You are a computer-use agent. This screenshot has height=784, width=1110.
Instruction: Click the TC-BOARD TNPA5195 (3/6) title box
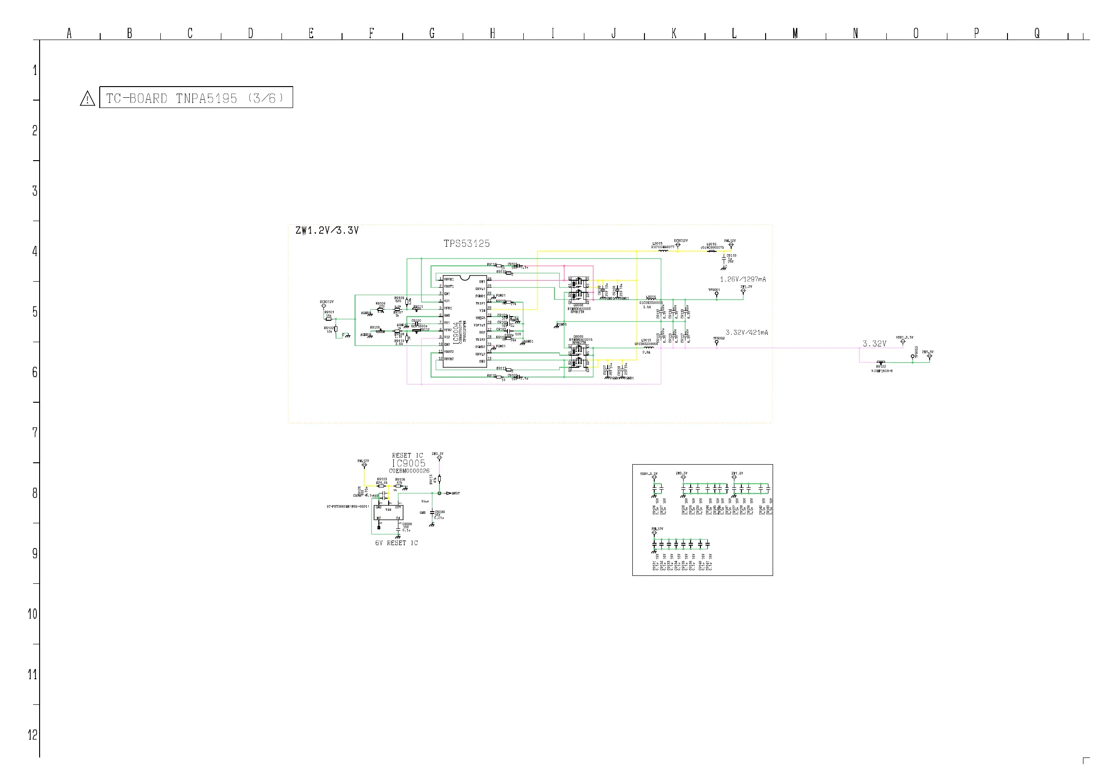(196, 98)
